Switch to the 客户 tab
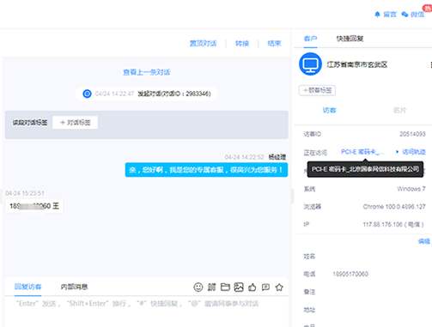The height and width of the screenshot is (327, 432). (310, 39)
